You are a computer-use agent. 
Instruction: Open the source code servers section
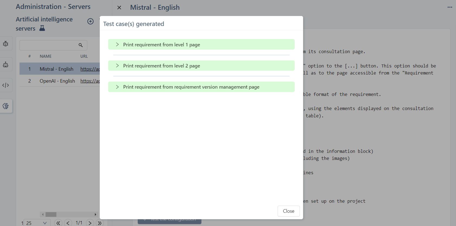pyautogui.click(x=6, y=85)
